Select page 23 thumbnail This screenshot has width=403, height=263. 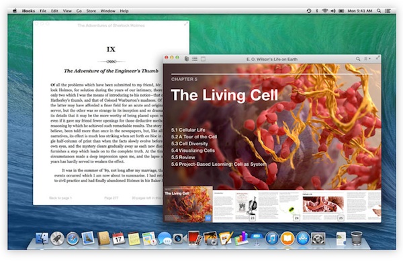[x=235, y=206]
